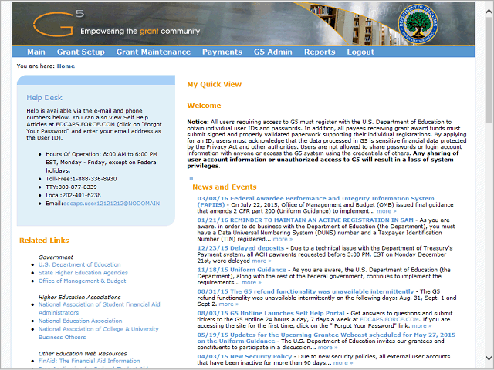
Task: Open the 05/19/15 Grantee Webcast headline
Action: [326, 338]
